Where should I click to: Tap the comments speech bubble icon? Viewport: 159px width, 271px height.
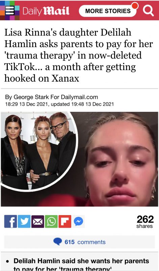tap(57, 242)
